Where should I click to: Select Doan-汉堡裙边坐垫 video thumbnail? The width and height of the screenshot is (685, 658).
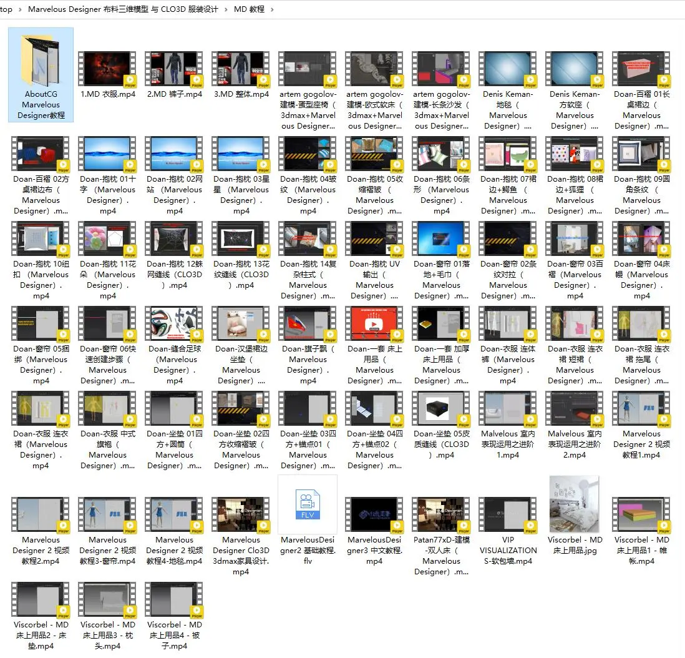click(x=241, y=323)
